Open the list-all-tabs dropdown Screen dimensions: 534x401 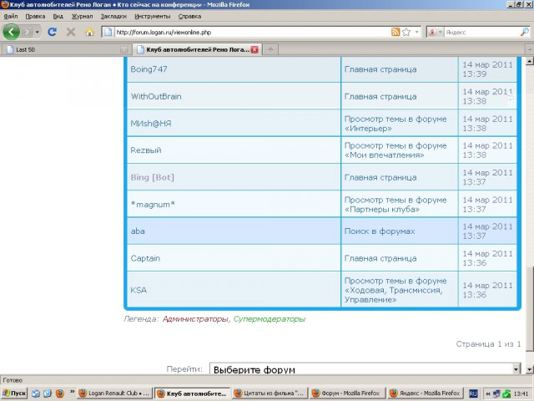[530, 50]
